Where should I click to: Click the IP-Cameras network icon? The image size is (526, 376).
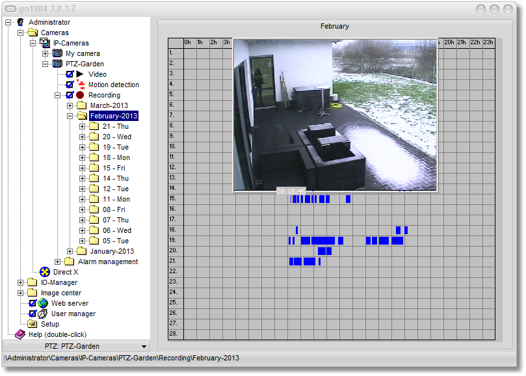[45, 43]
